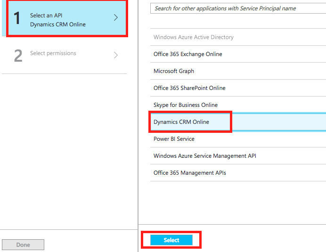Choose Office 365 Management APIs
Image resolution: width=326 pixels, height=252 pixels.
click(238, 173)
